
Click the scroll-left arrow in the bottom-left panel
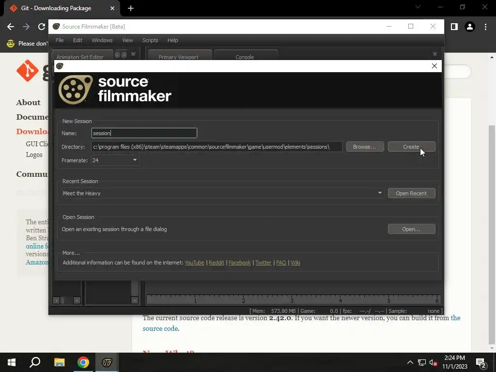coord(56,300)
